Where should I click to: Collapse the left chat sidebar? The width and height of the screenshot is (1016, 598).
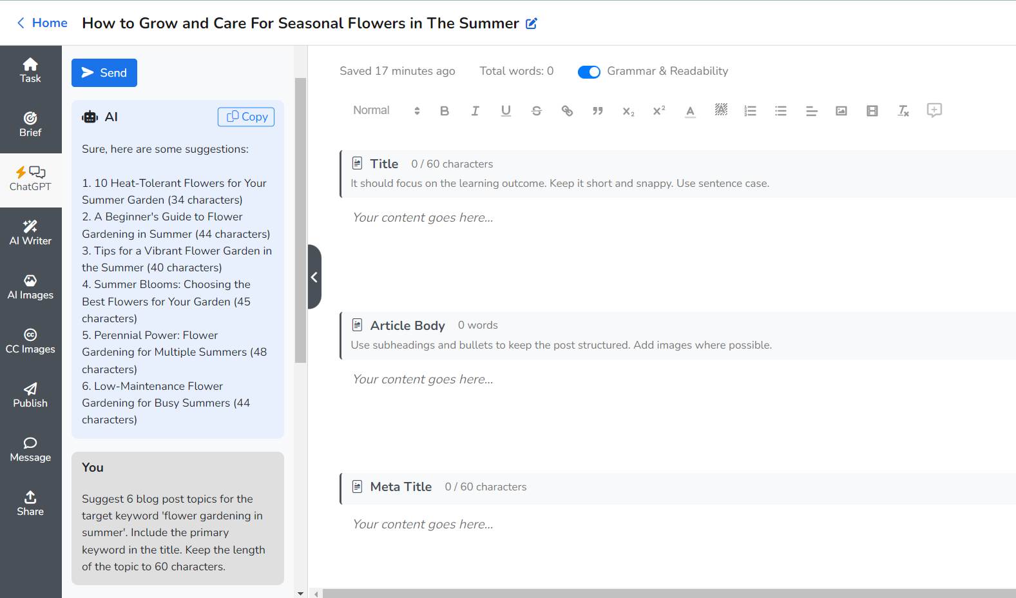[314, 277]
